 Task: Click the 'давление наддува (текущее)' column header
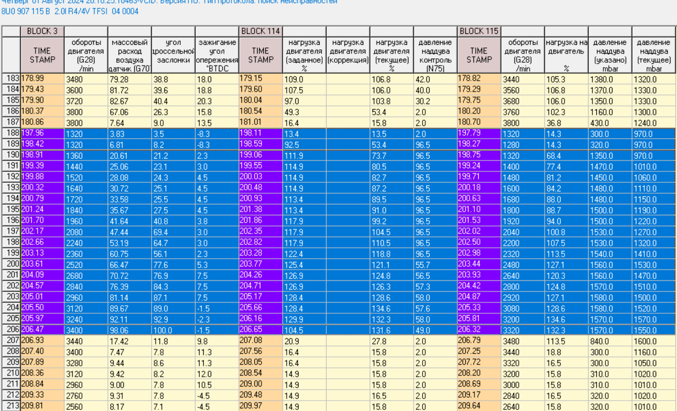point(654,55)
